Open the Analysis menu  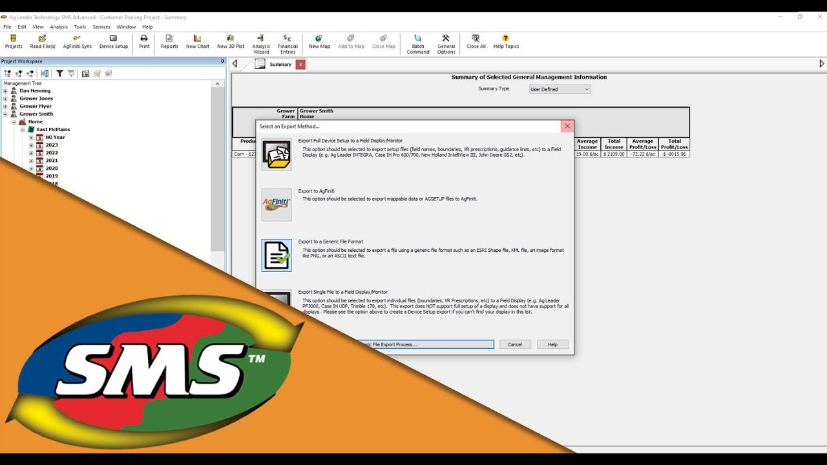point(59,27)
